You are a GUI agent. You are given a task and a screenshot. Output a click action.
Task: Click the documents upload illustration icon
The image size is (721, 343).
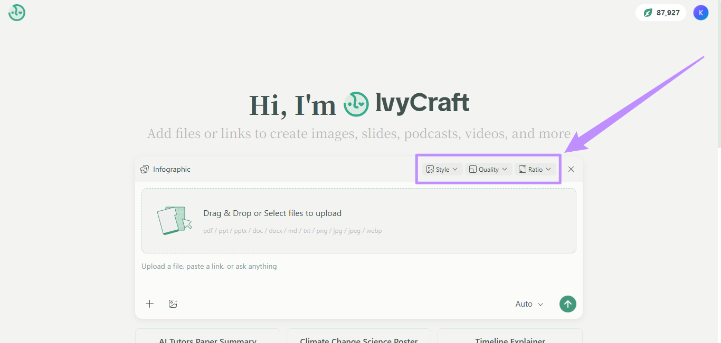174,220
